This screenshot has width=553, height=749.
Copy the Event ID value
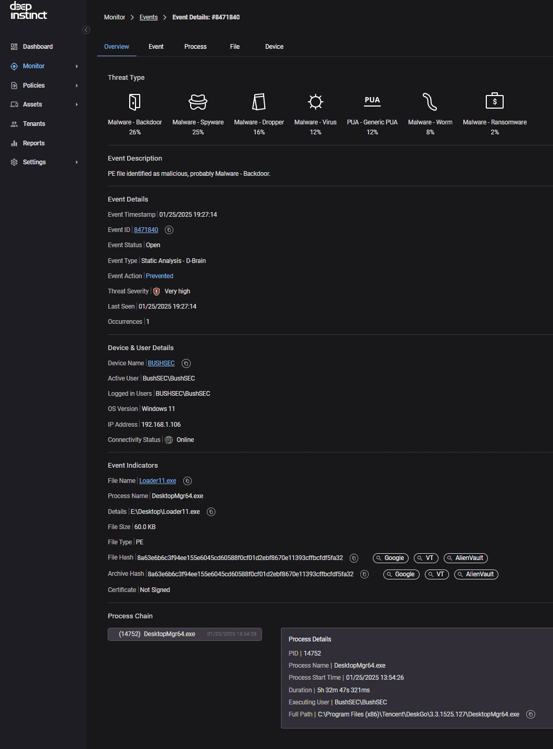pyautogui.click(x=169, y=230)
